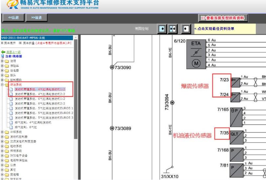Click the view control icon with two inward arrows
Image resolution: width=266 pixels, height=180 pixels.
click(172, 29)
